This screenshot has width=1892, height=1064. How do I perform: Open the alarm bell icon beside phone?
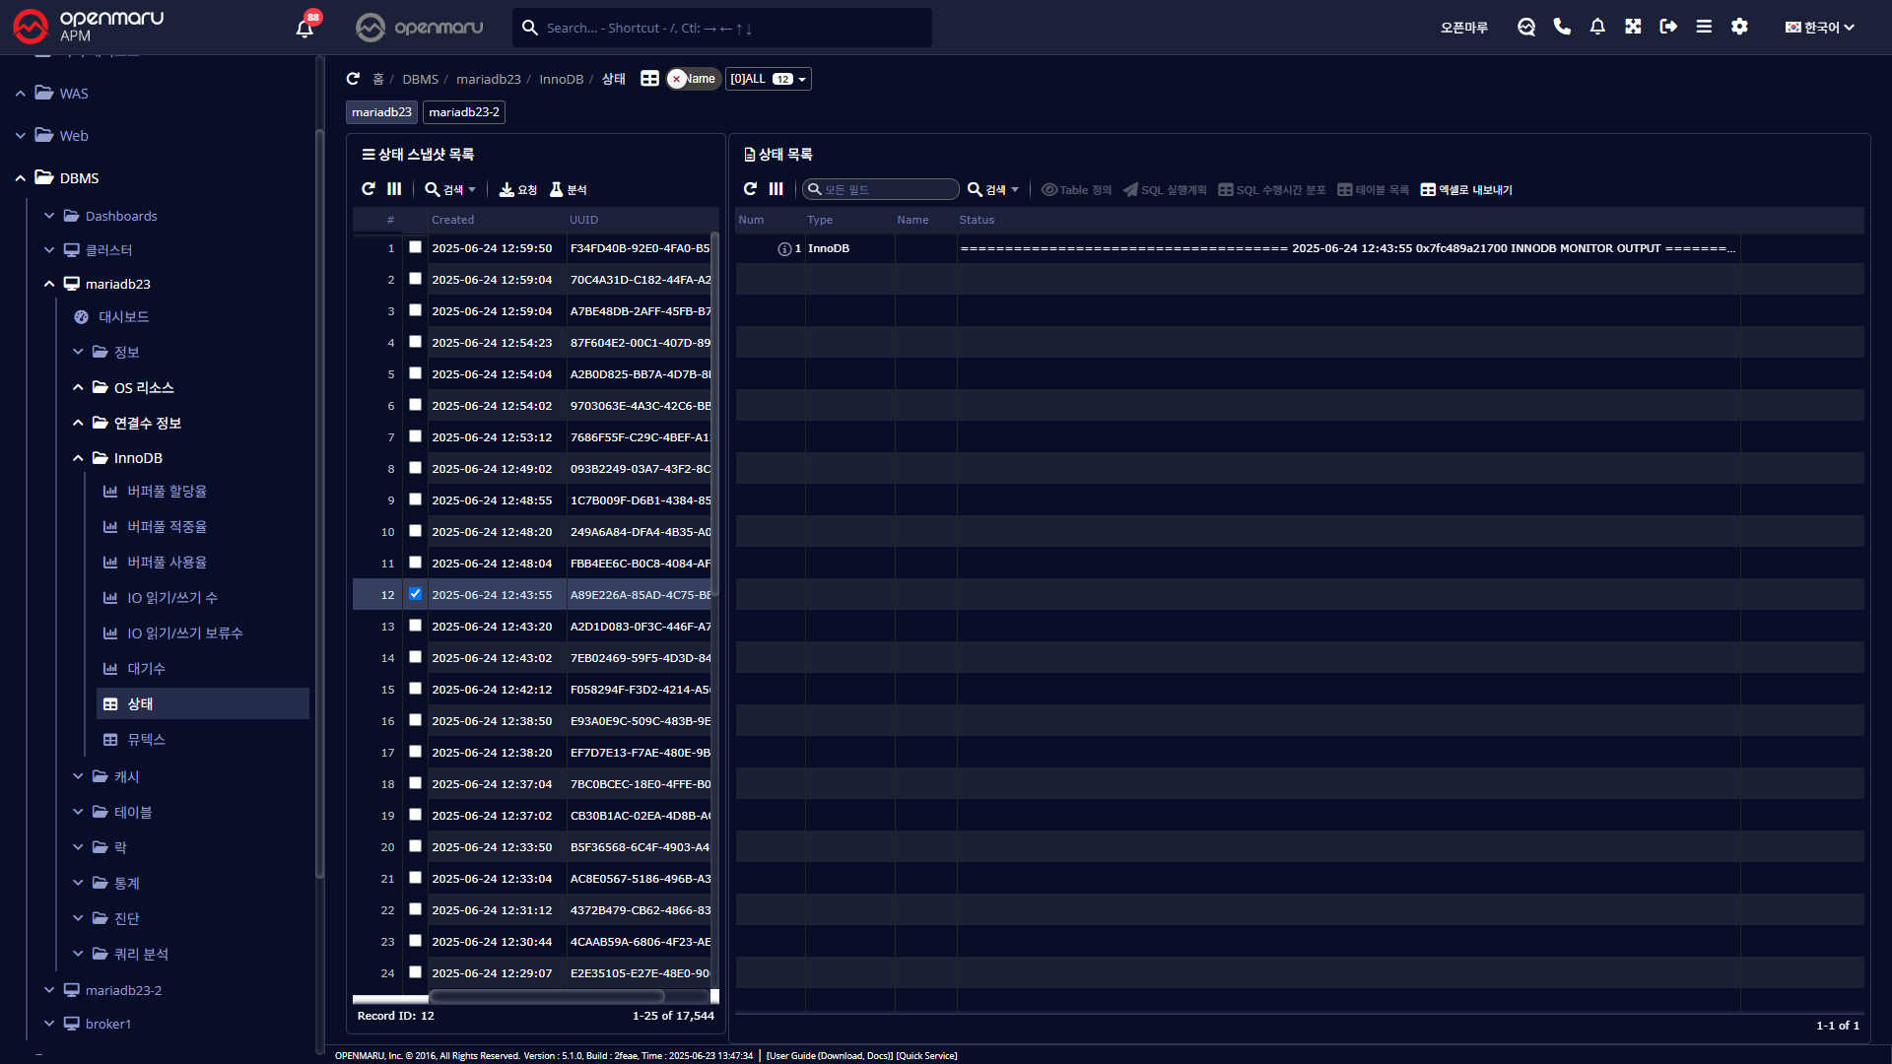coord(1597,27)
